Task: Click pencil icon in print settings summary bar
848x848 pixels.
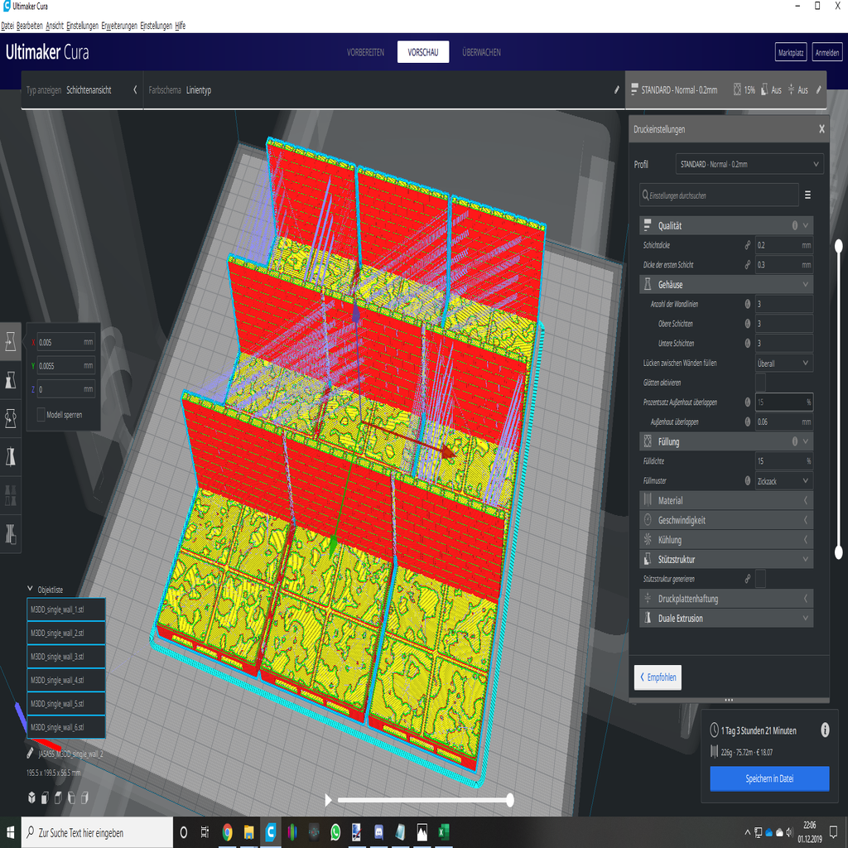Action: 819,89
